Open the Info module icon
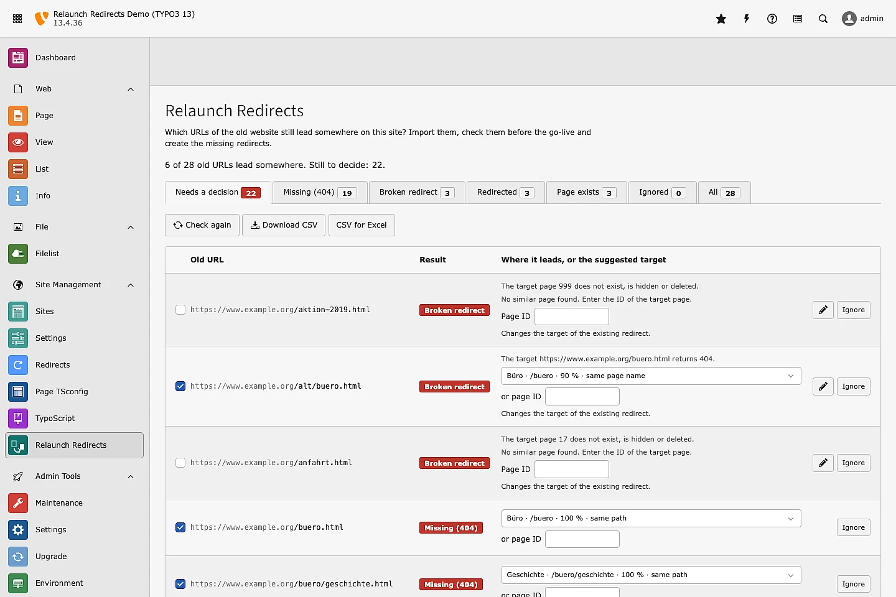Screen dimensions: 896x597 [x=18, y=196]
